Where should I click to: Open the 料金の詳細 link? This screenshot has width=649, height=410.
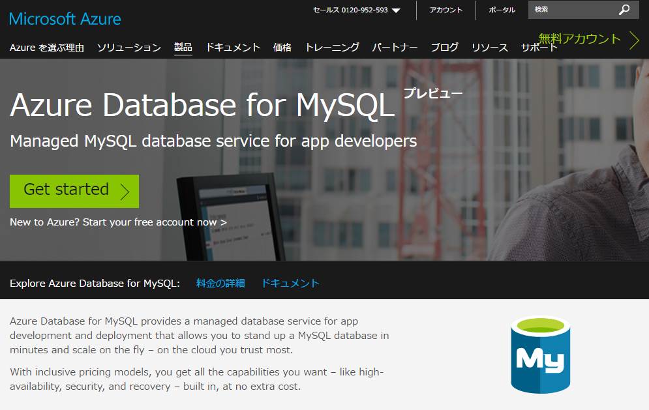pyautogui.click(x=220, y=283)
